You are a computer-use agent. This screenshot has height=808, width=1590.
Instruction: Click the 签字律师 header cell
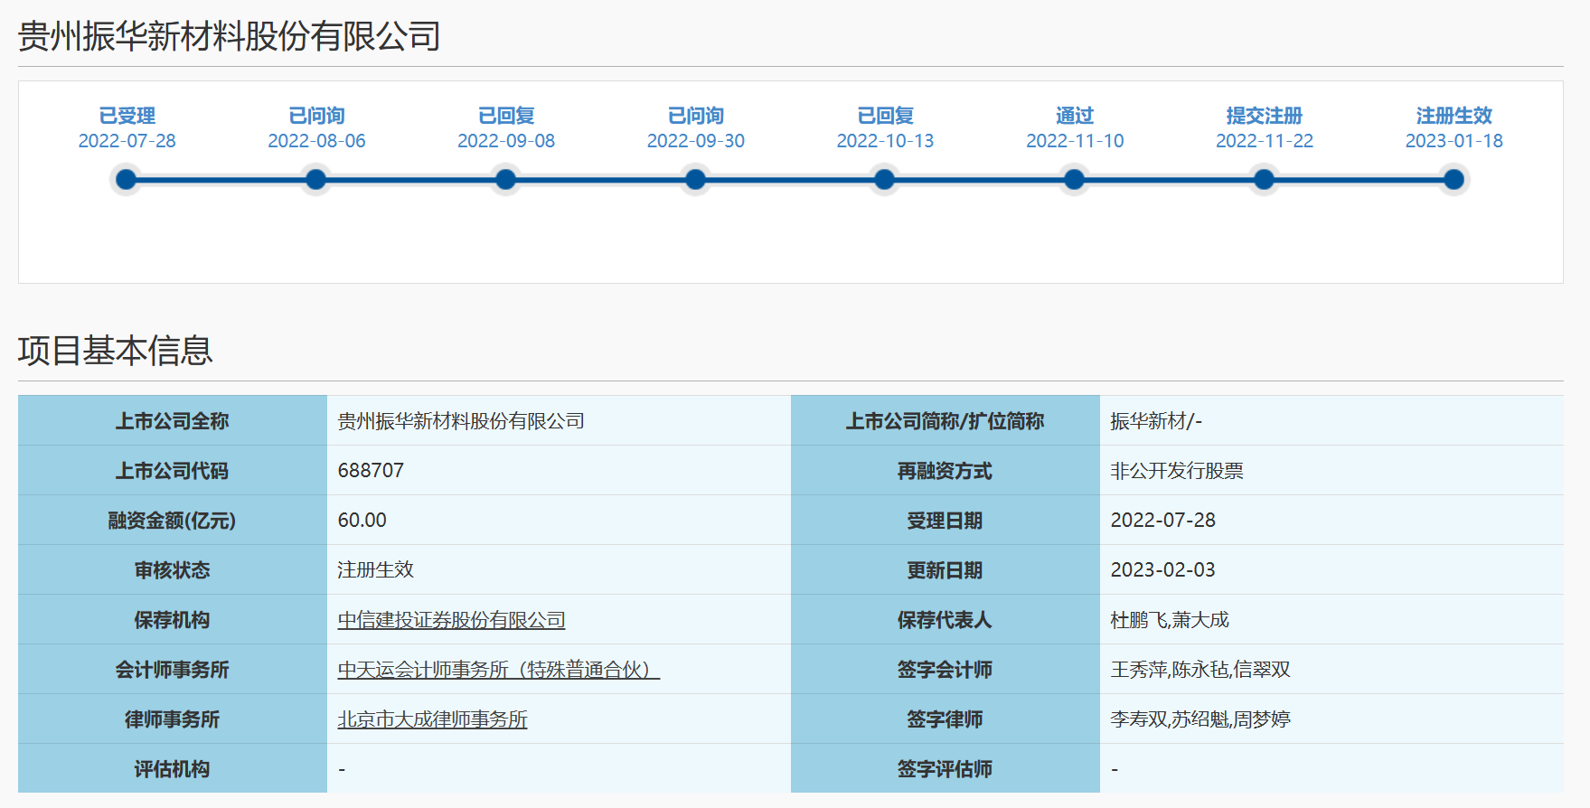946,719
